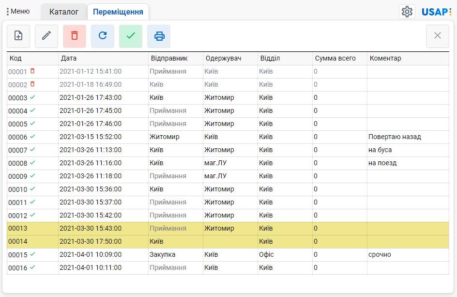Click the confirmed checkmark on row 00011
This screenshot has width=457, height=297.
tap(32, 202)
